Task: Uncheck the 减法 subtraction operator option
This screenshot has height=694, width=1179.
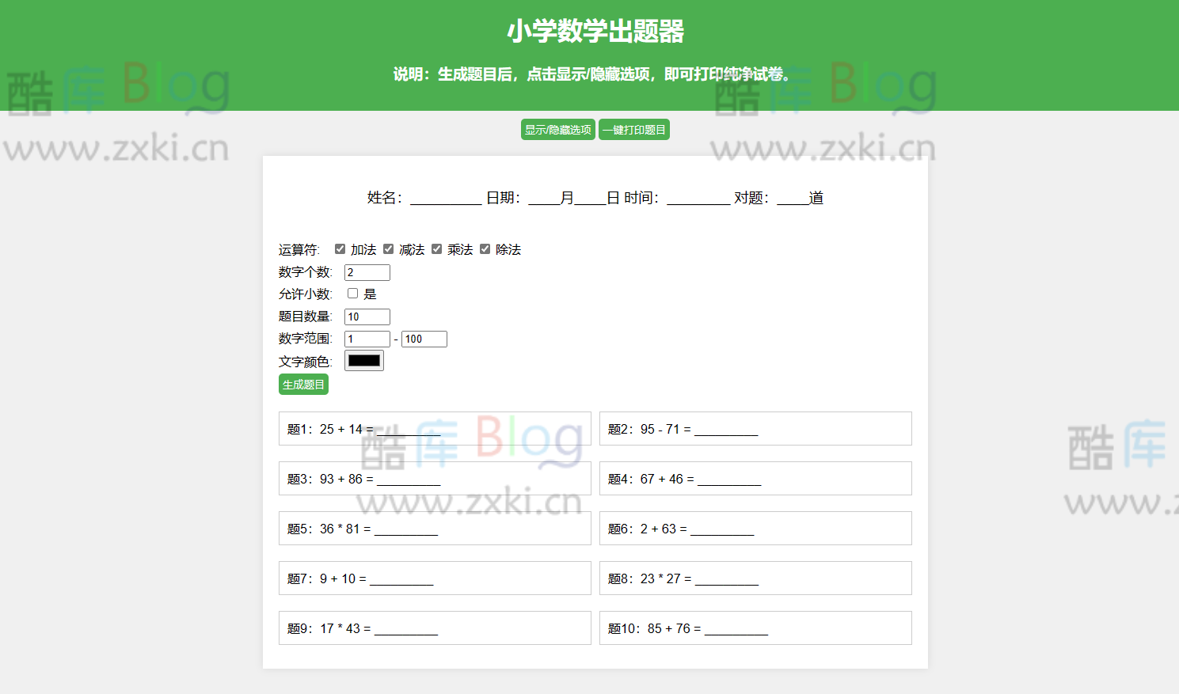Action: (x=388, y=248)
